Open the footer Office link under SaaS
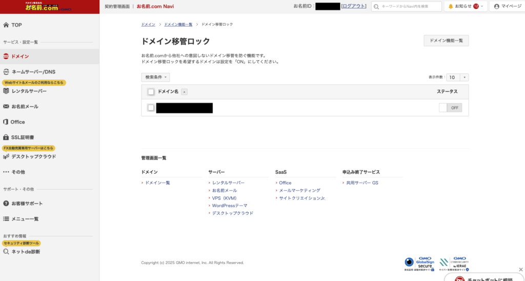The height and width of the screenshot is (281, 525). click(285, 183)
